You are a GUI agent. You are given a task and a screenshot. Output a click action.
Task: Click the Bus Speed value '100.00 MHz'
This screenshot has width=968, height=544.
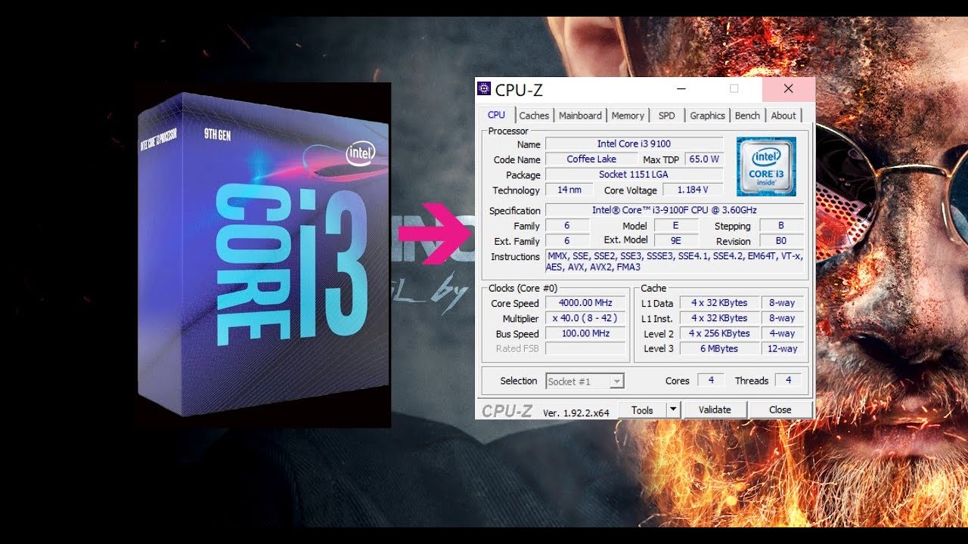[585, 333]
